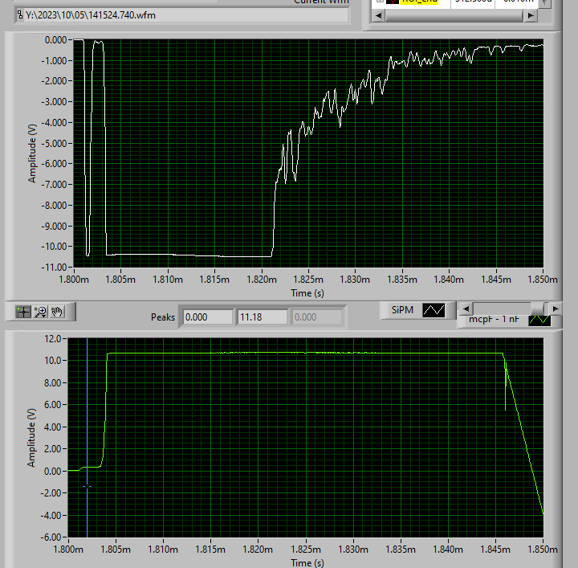
Task: Click the greyed-out third Peaks field
Action: (x=317, y=317)
